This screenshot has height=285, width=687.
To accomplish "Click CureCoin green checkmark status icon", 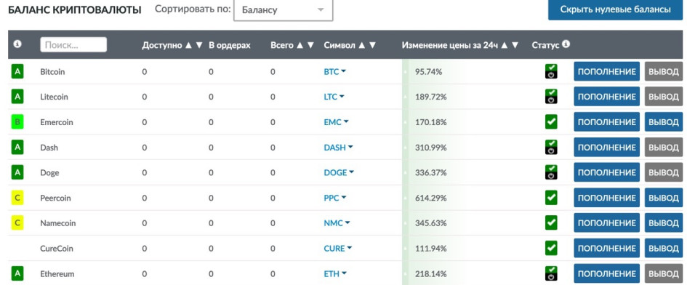I will point(551,248).
